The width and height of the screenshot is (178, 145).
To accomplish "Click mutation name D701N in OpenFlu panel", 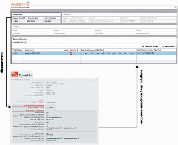I will click(x=49, y=119).
